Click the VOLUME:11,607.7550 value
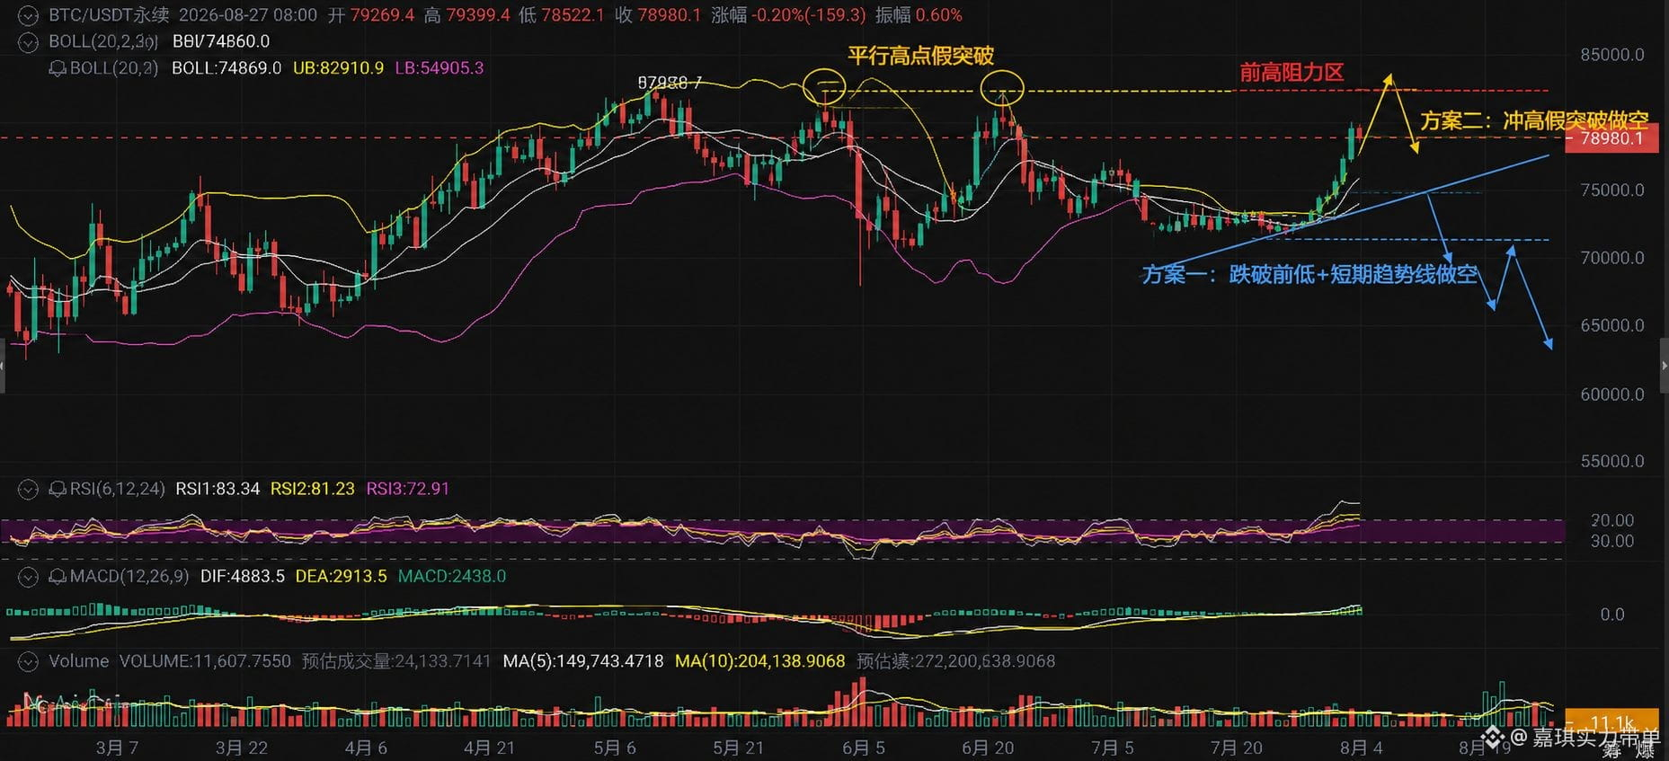Screen dimensions: 1669x761 pyautogui.click(x=205, y=661)
